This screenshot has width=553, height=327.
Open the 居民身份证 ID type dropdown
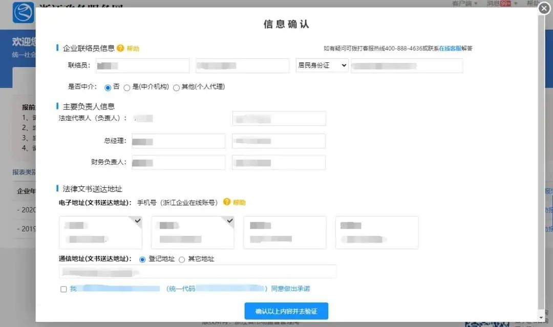[x=322, y=65]
